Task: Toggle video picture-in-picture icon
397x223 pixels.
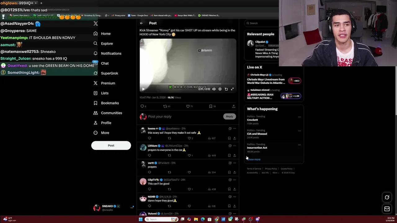Action: click(x=226, y=89)
